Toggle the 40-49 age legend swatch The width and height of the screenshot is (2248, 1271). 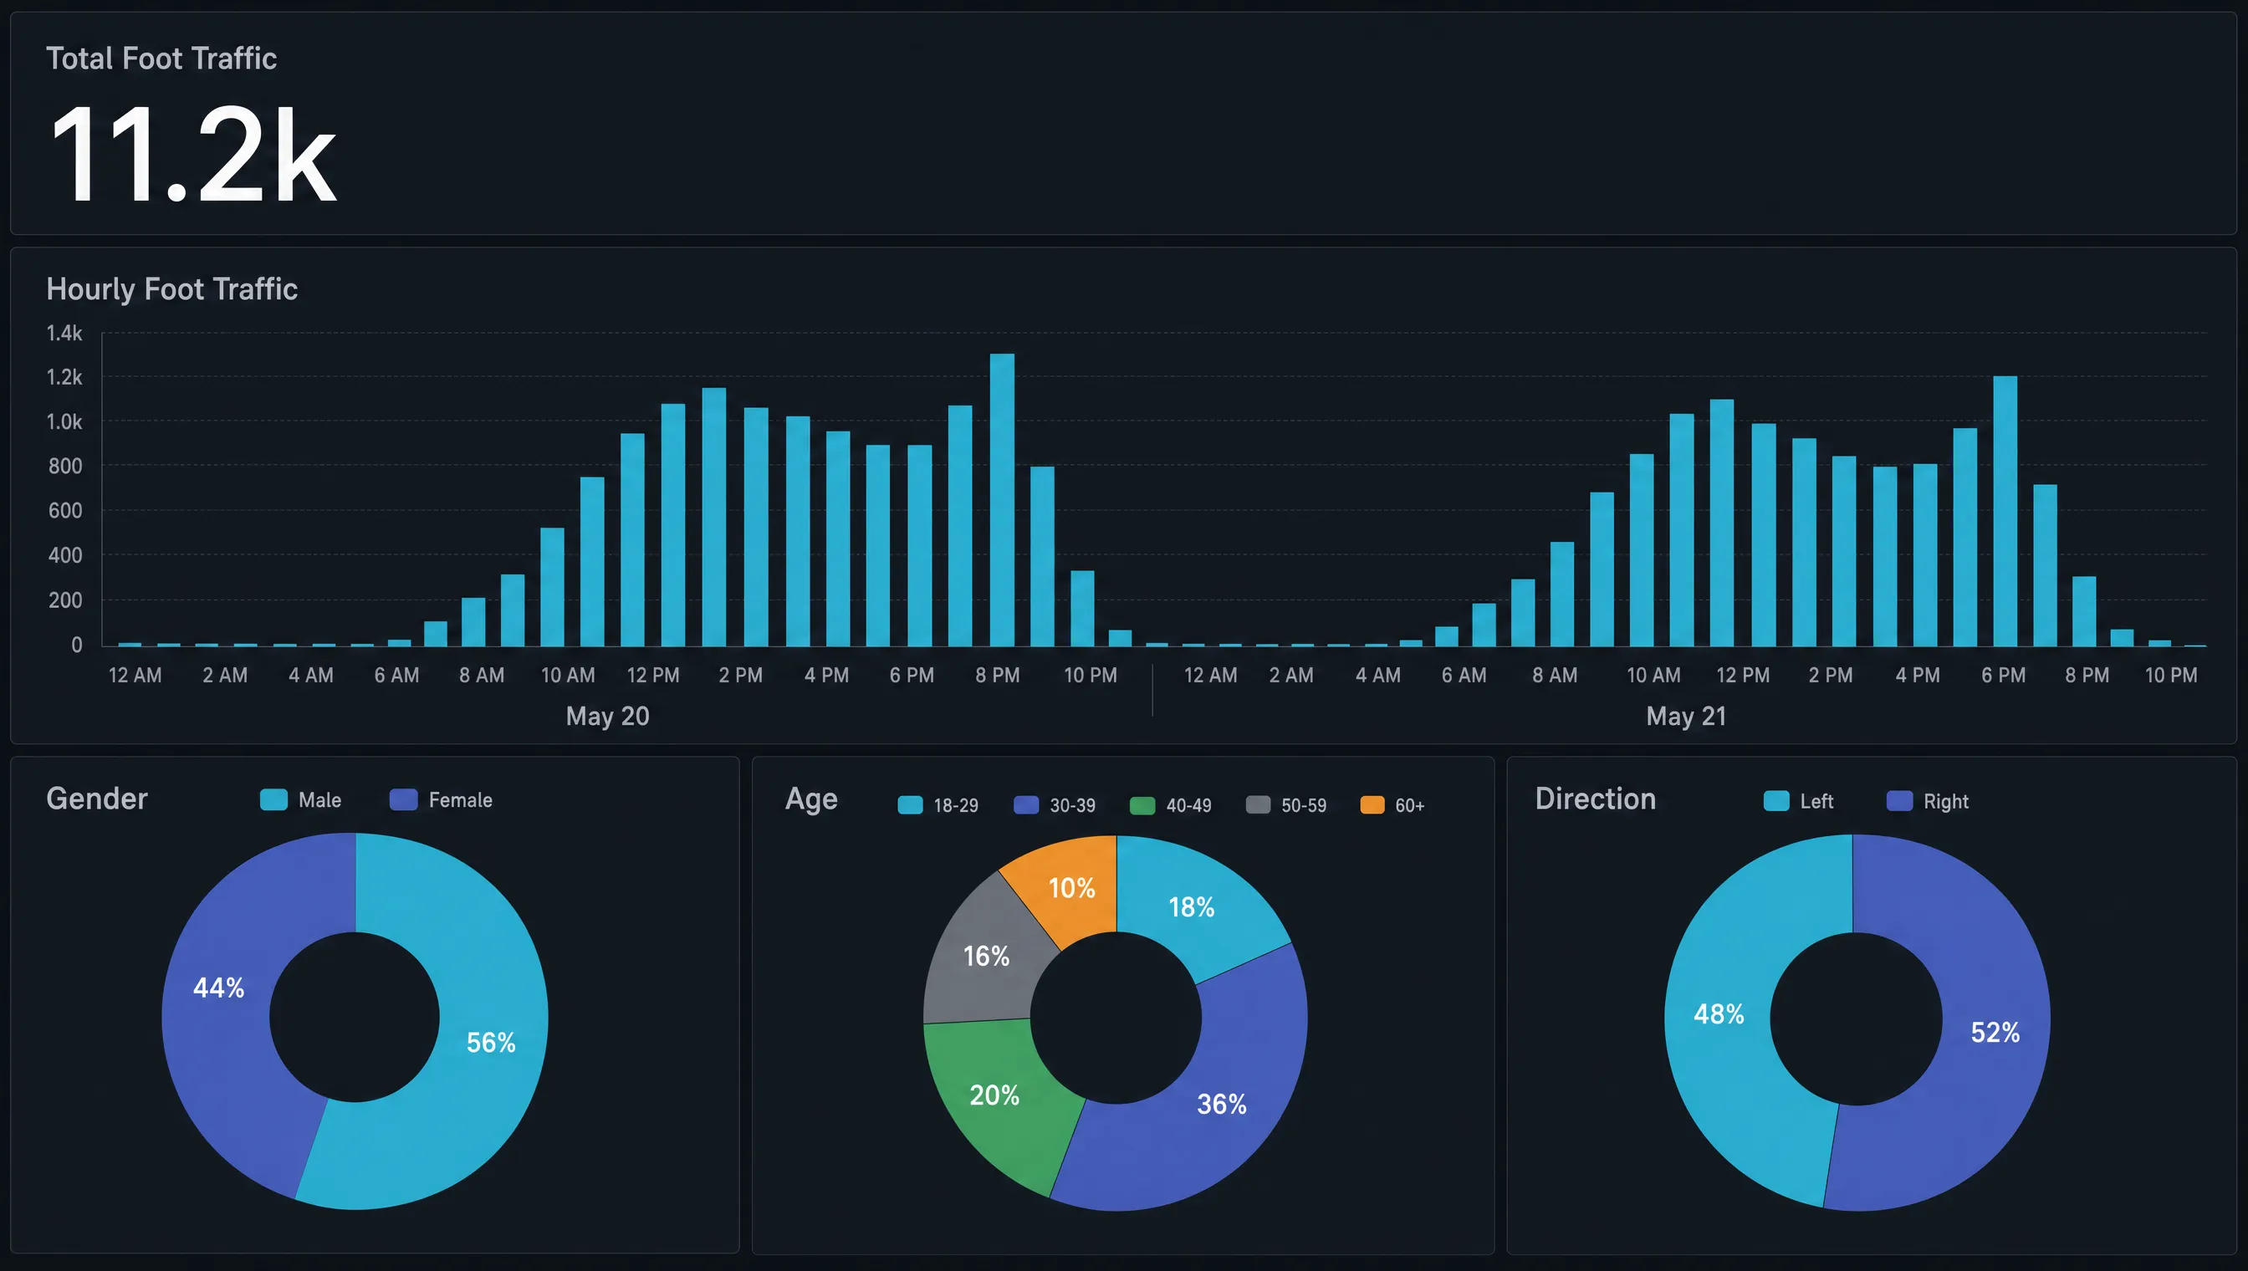pyautogui.click(x=1142, y=805)
